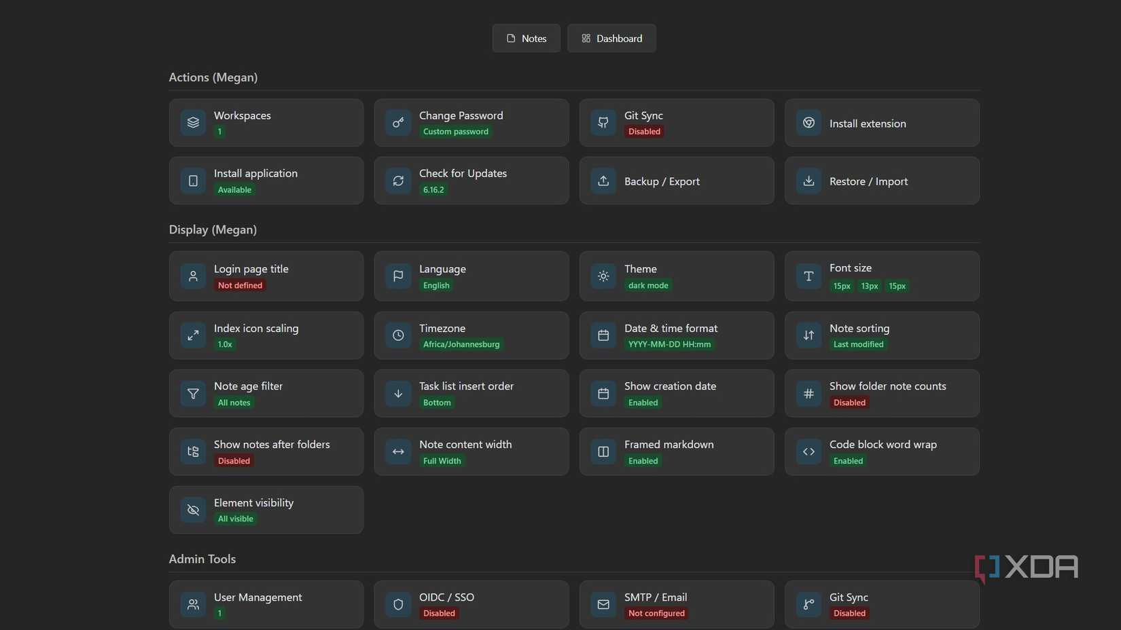Open the User Management title
Image resolution: width=1121 pixels, height=630 pixels.
click(x=257, y=597)
